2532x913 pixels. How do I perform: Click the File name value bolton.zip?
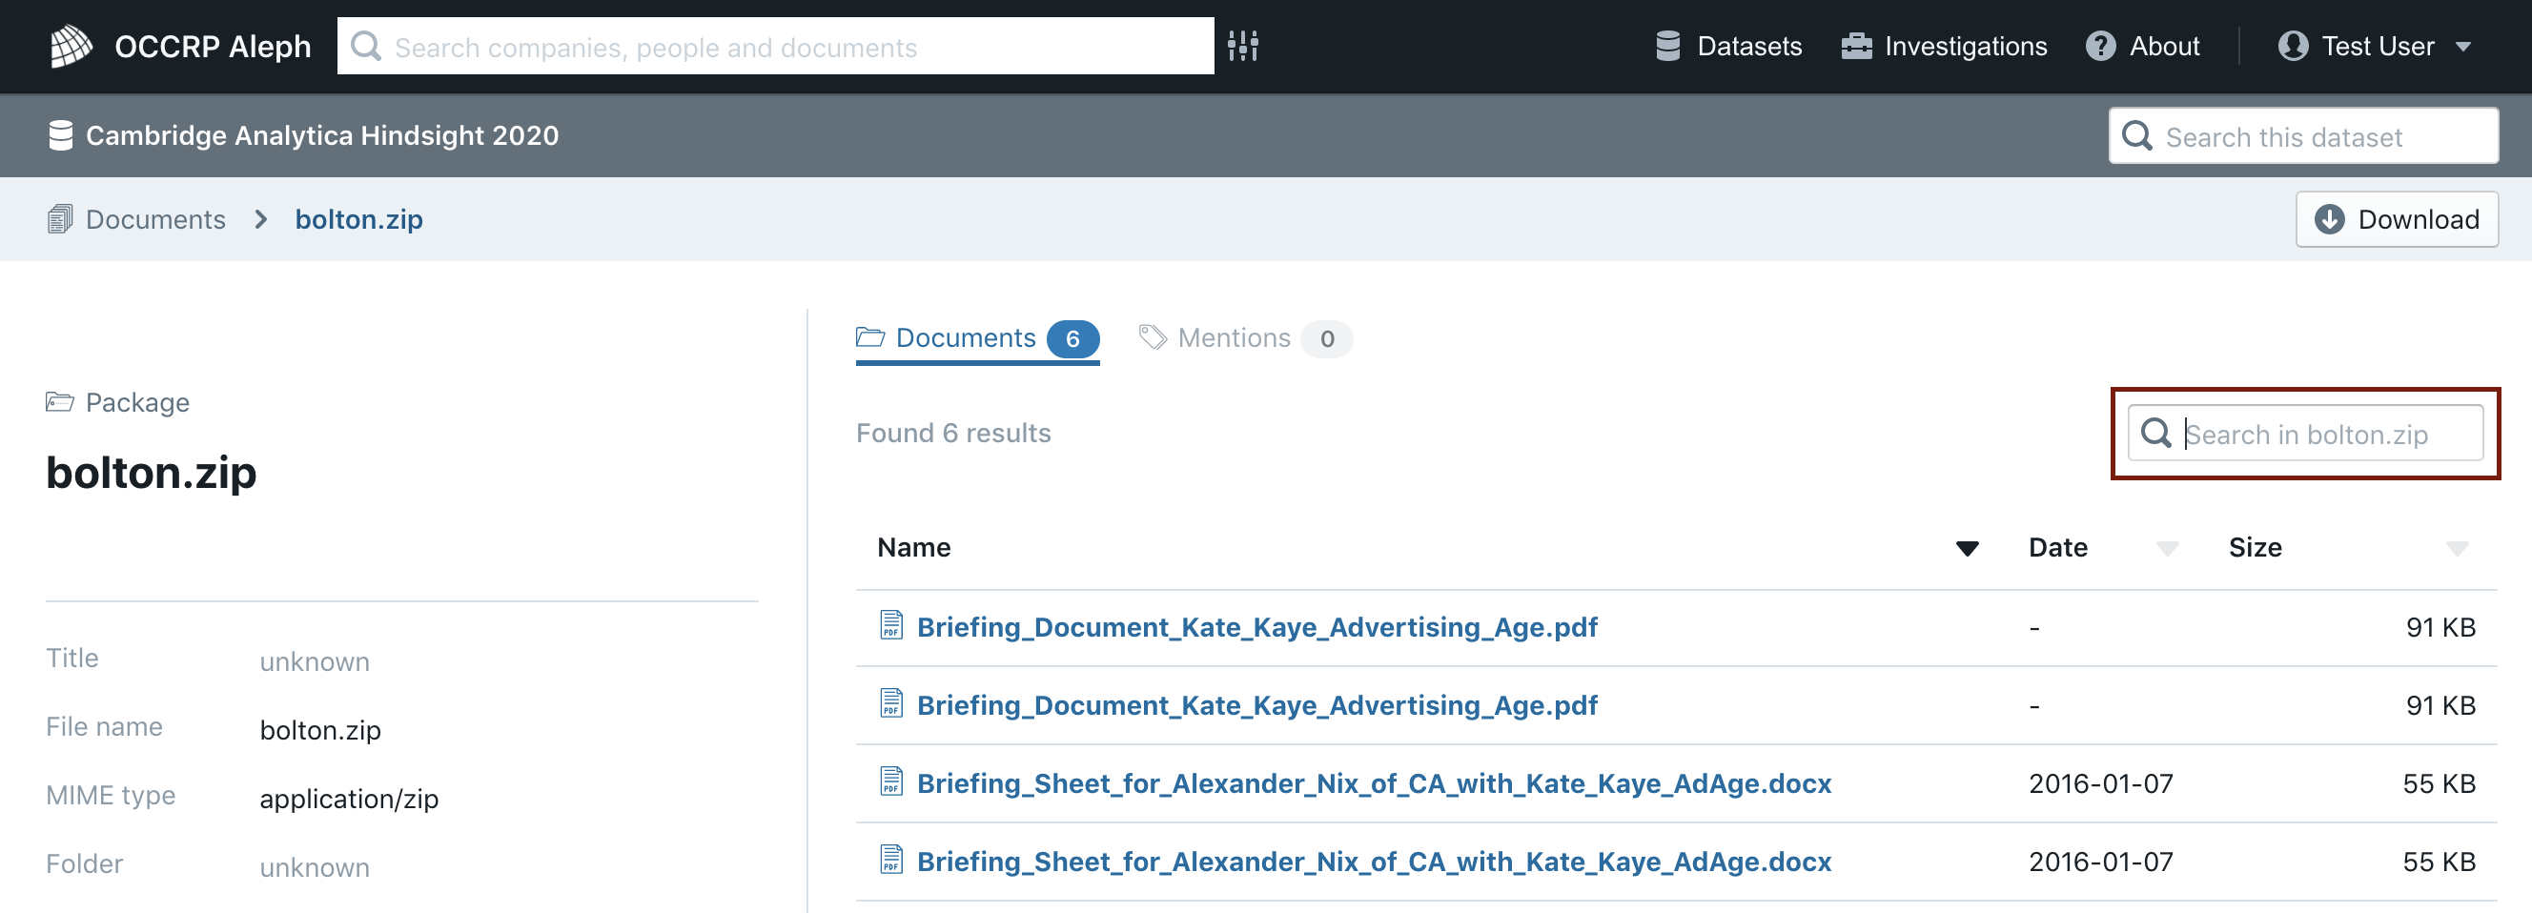click(320, 730)
